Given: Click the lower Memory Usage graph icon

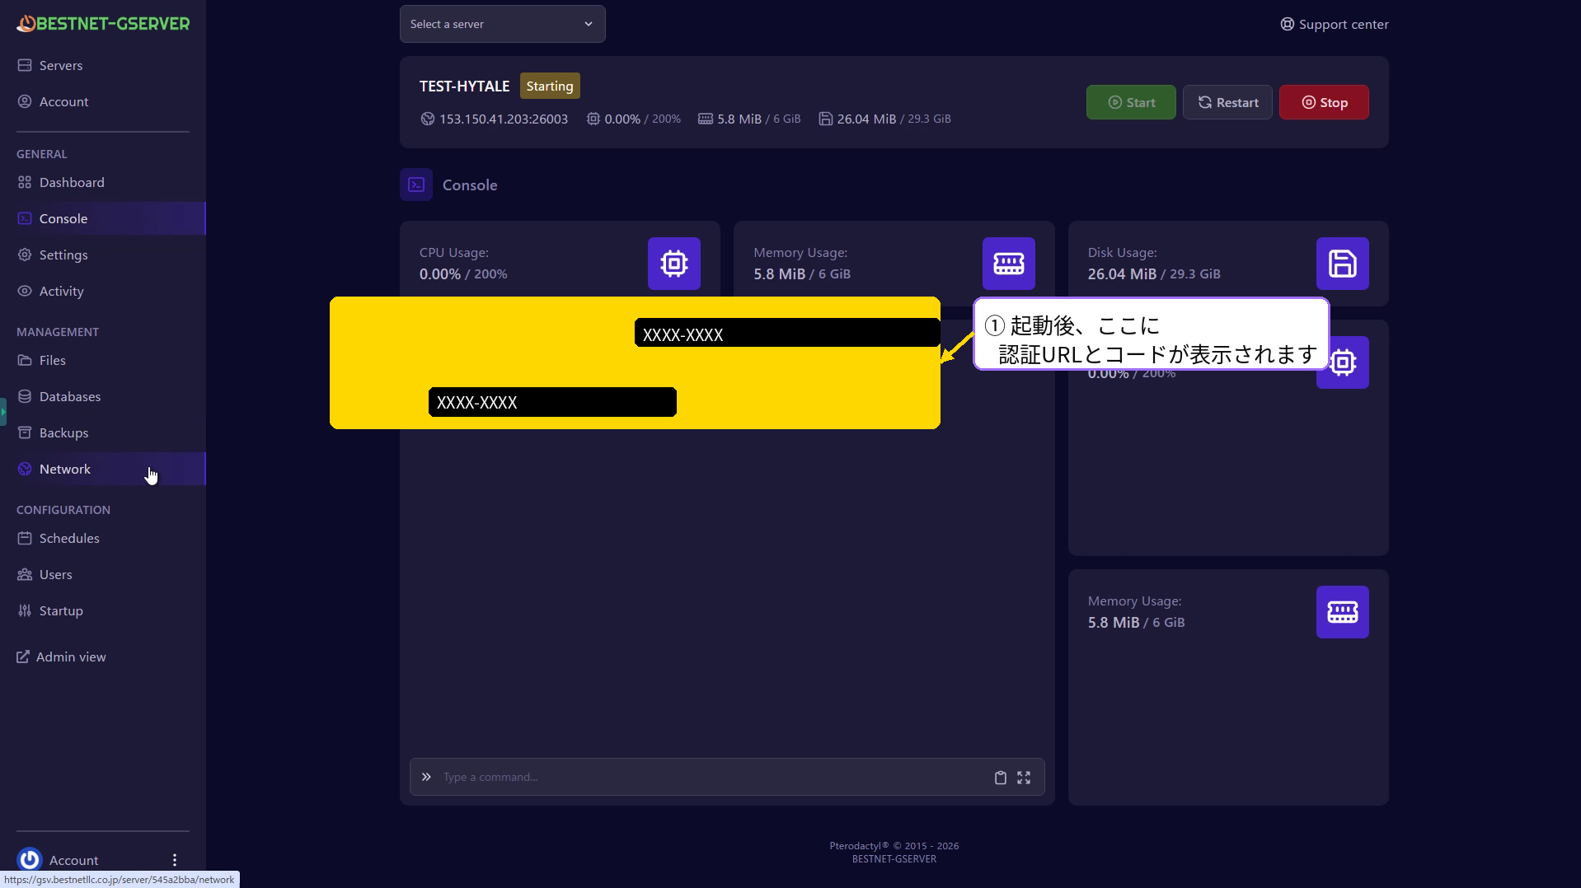Looking at the screenshot, I should coord(1342,612).
